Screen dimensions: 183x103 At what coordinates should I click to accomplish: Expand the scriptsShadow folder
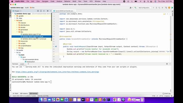coord(17,46)
